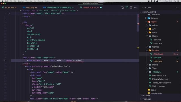This screenshot has height=102, width=181.
Task: Expand the Admin folder
Action: pos(147,25)
